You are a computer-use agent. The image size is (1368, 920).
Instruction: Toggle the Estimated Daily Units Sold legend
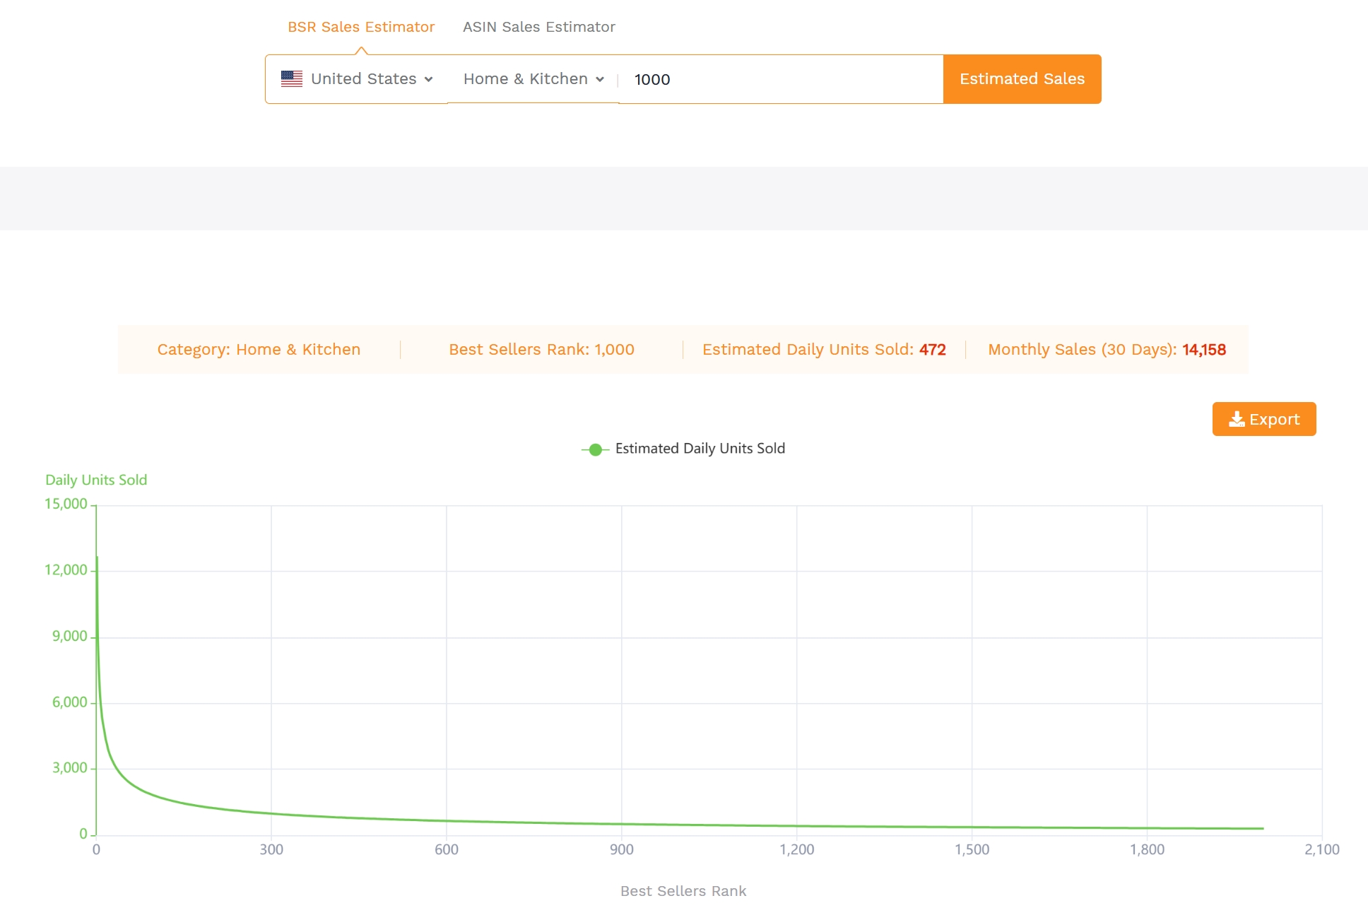683,449
